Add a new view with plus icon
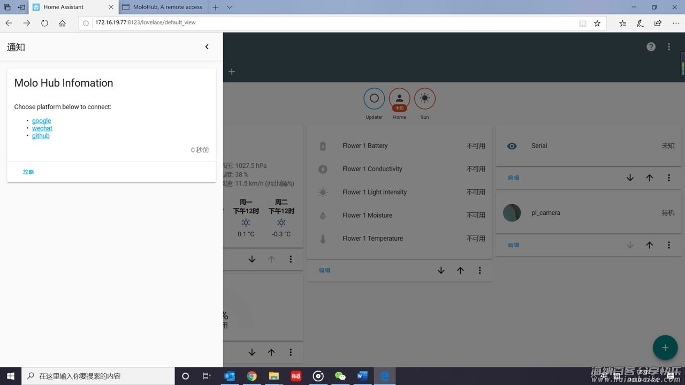The image size is (685, 385). pos(232,72)
